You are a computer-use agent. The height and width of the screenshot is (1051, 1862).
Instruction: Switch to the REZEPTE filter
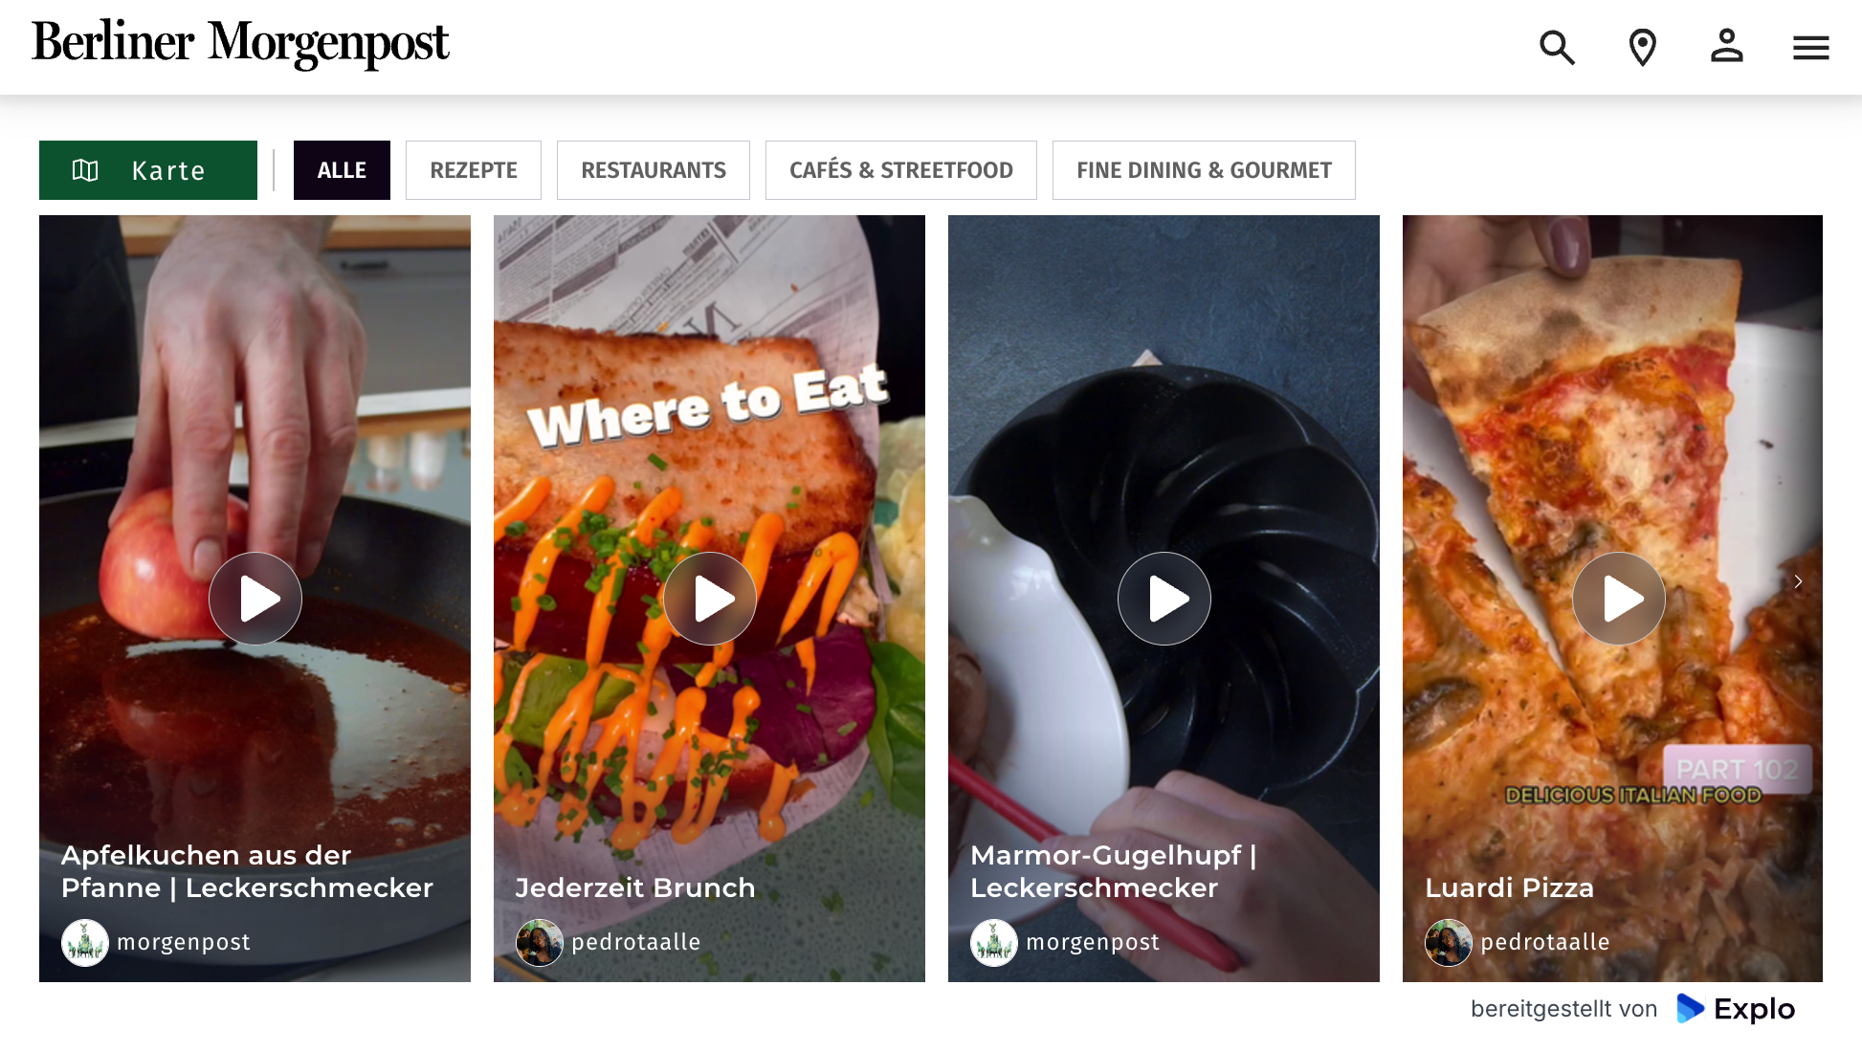474,170
